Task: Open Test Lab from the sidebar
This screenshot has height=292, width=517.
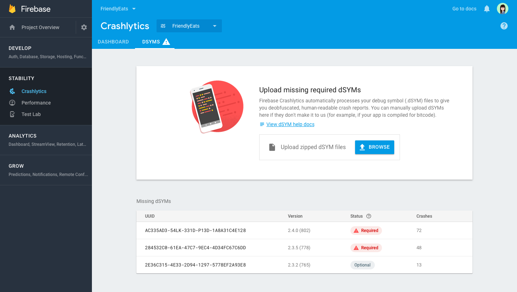Action: tap(31, 114)
